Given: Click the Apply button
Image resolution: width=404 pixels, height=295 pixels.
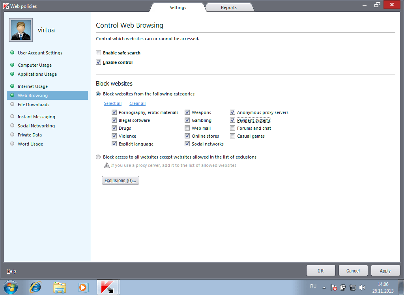Looking at the screenshot, I should pyautogui.click(x=385, y=271).
